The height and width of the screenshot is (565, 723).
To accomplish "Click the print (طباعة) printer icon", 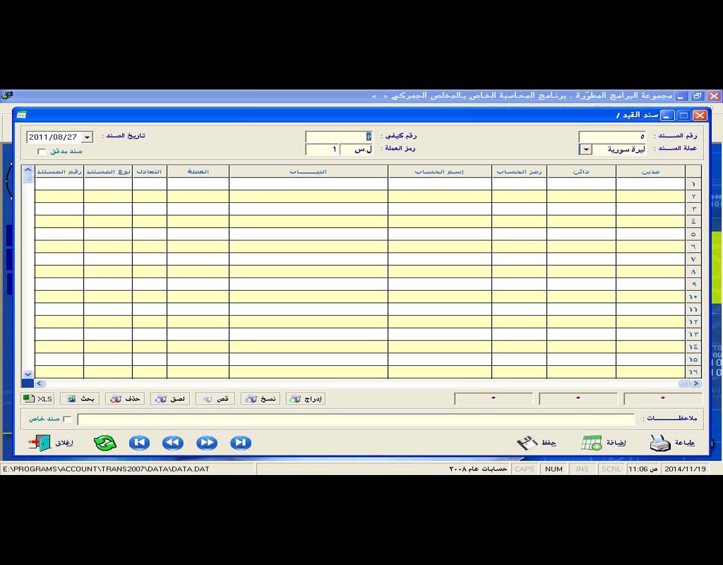I will (660, 443).
